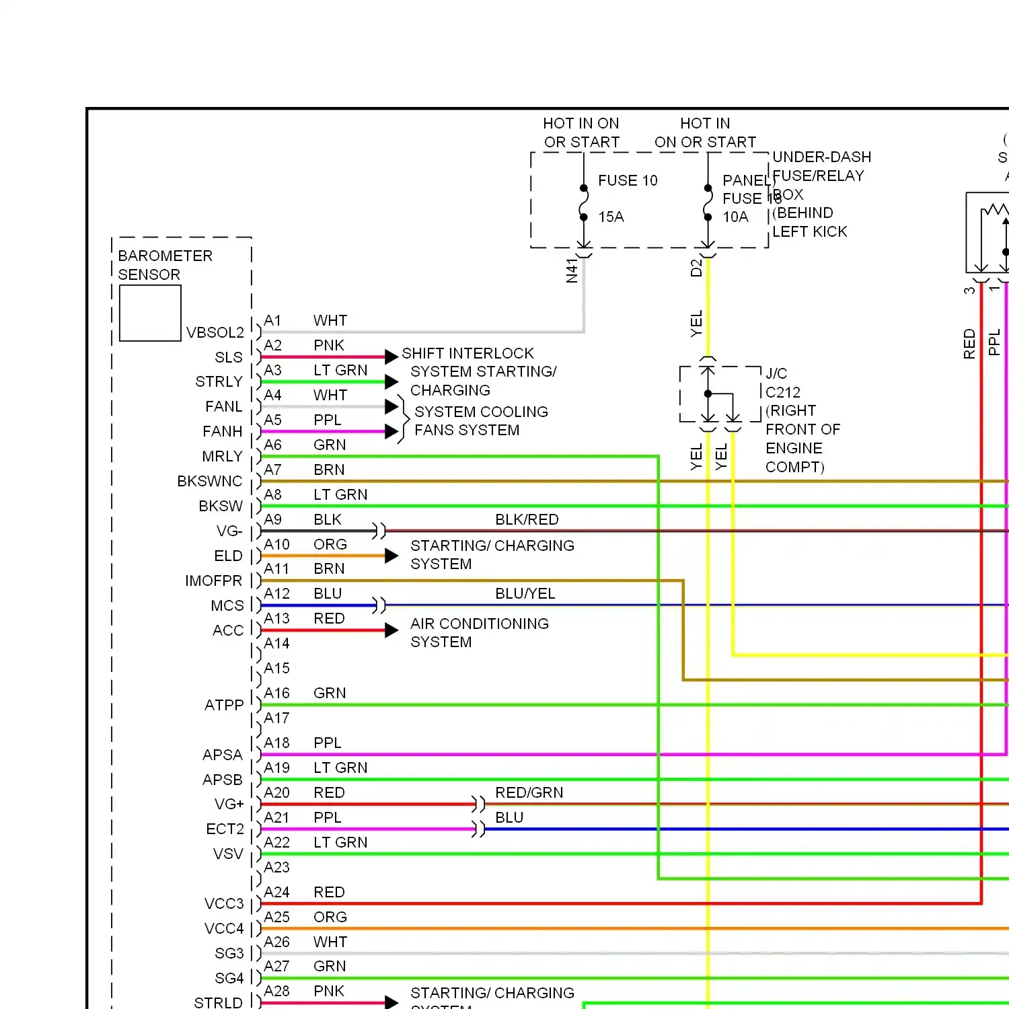Select the STRLD signal label
The width and height of the screenshot is (1009, 1009).
218,1003
